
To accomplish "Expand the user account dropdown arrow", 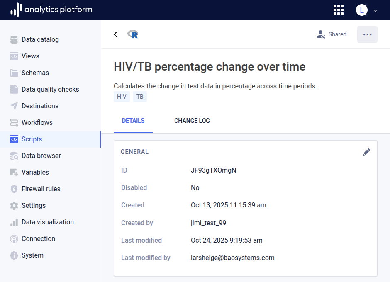I will [x=375, y=10].
